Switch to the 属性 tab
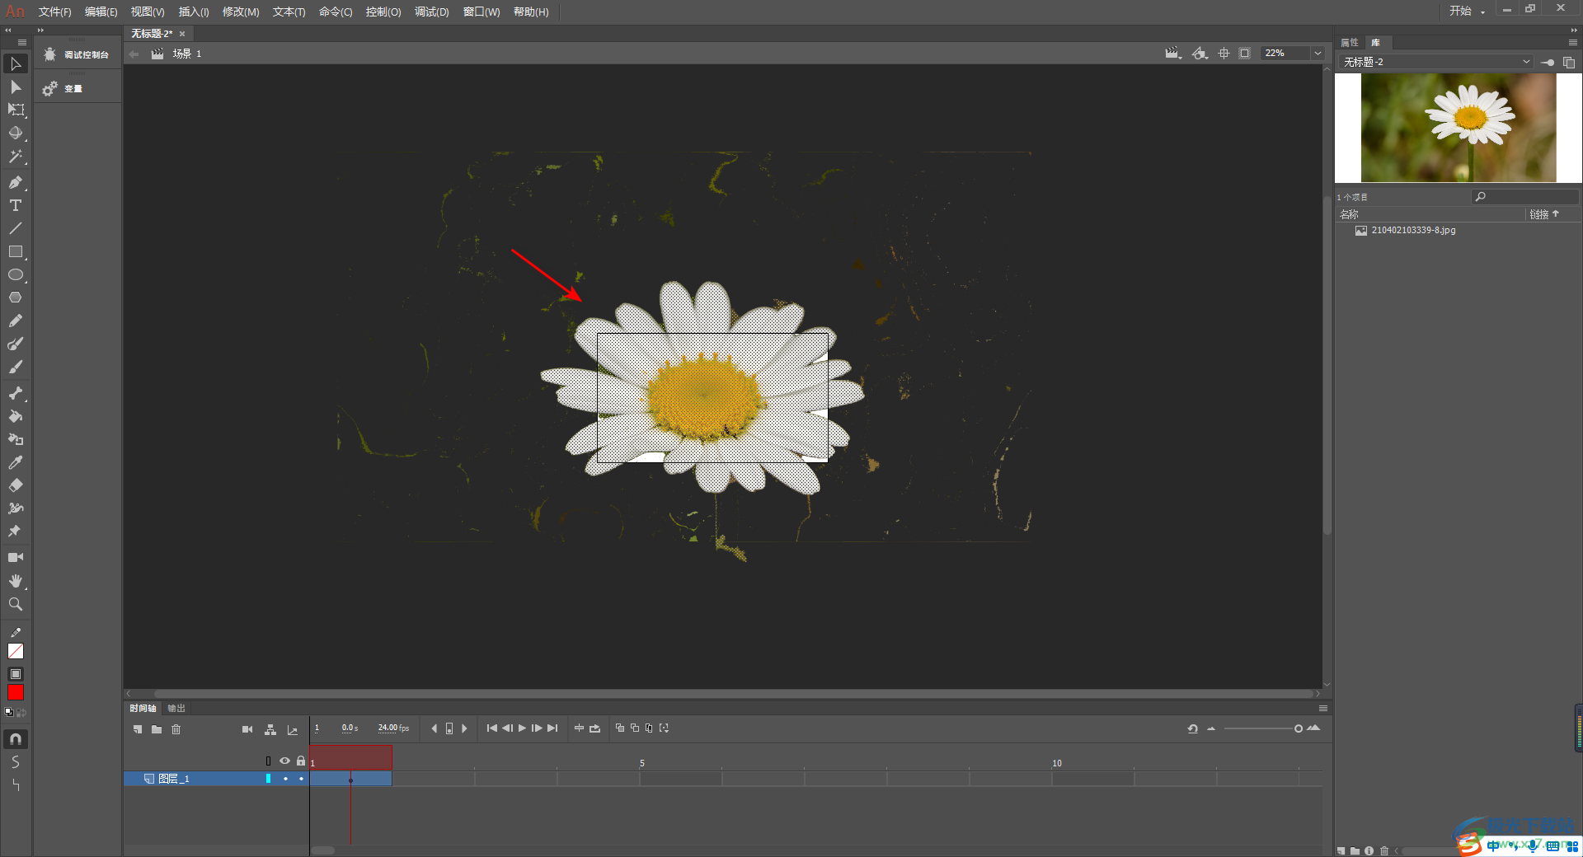 [1350, 42]
